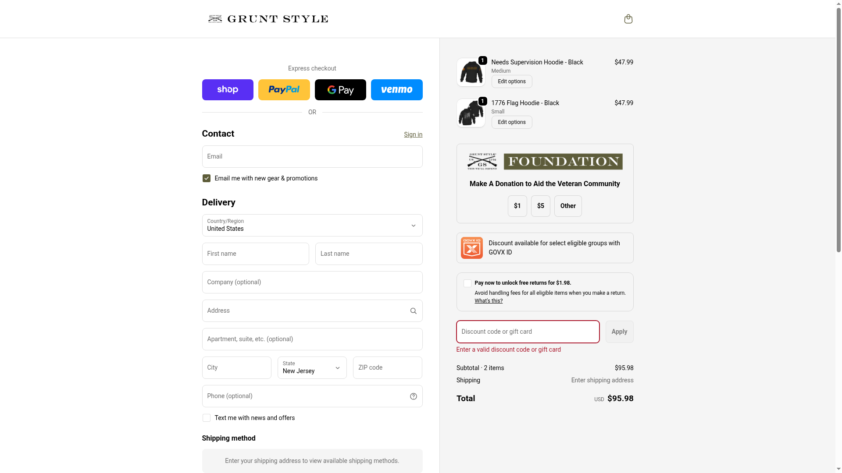
Task: Donate $5 to the Foundation
Action: pyautogui.click(x=540, y=206)
